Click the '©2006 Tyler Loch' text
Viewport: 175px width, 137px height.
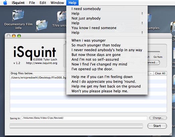click(x=45, y=59)
